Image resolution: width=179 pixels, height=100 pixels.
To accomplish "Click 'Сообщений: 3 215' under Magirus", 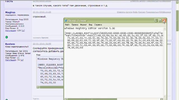I will 15,26.
